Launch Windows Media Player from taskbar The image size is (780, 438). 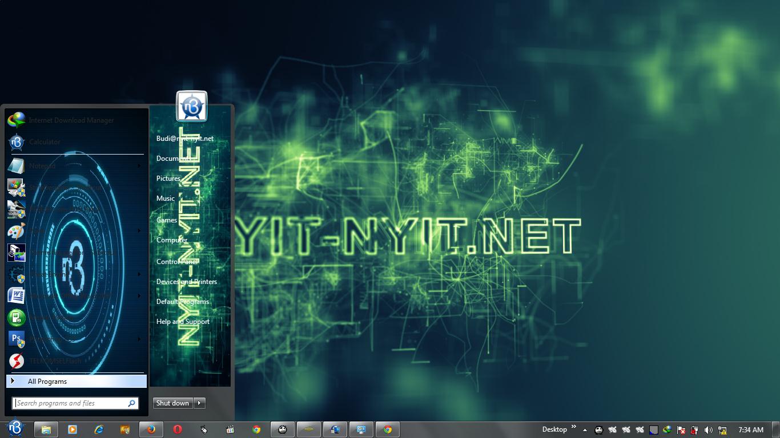(73, 429)
